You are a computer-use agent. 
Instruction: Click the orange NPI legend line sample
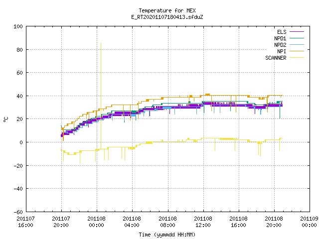(297, 51)
